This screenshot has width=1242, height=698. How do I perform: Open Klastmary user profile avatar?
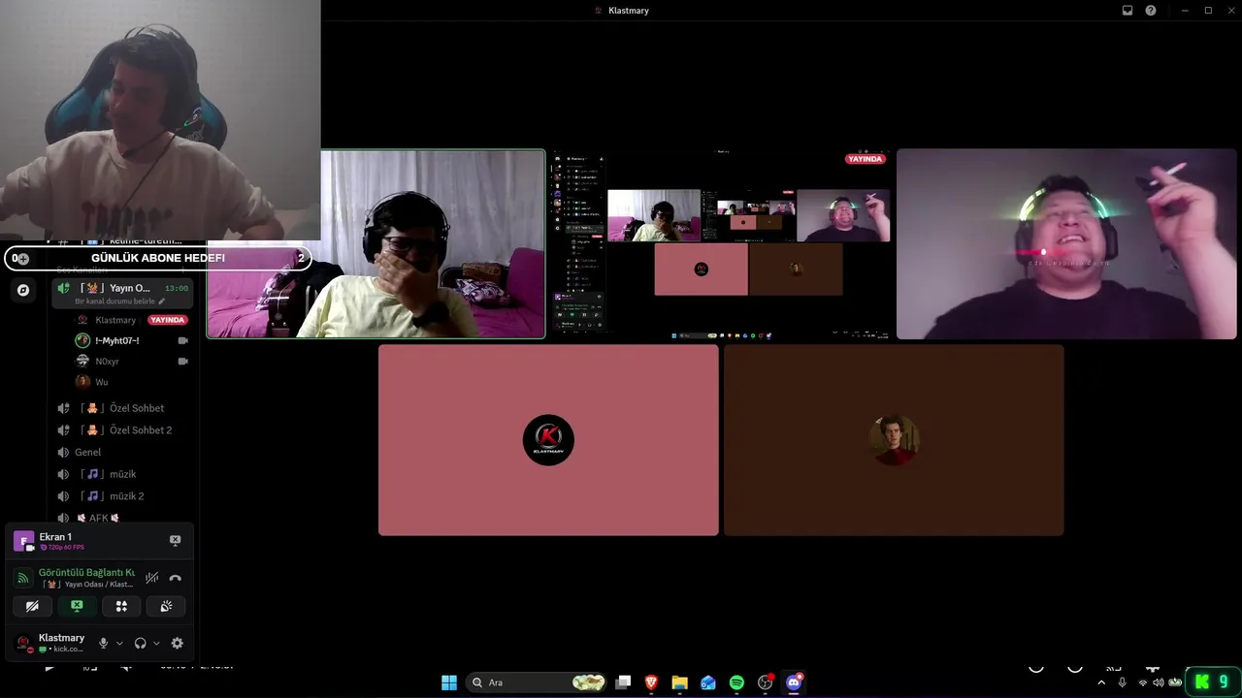coord(23,643)
